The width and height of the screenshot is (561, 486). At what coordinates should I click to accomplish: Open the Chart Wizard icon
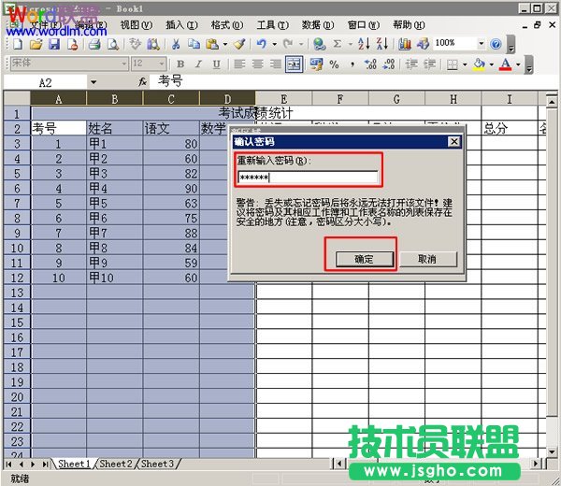point(404,44)
